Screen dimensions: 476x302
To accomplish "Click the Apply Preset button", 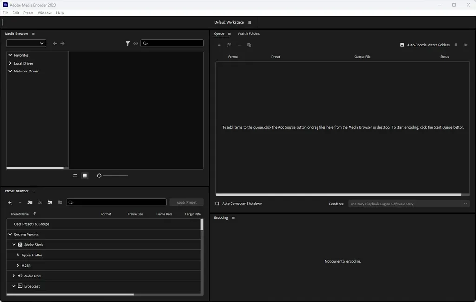I will 186,203.
